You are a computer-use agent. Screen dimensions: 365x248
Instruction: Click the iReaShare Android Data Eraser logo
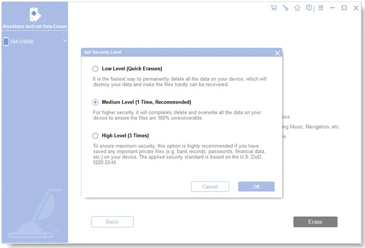35,15
